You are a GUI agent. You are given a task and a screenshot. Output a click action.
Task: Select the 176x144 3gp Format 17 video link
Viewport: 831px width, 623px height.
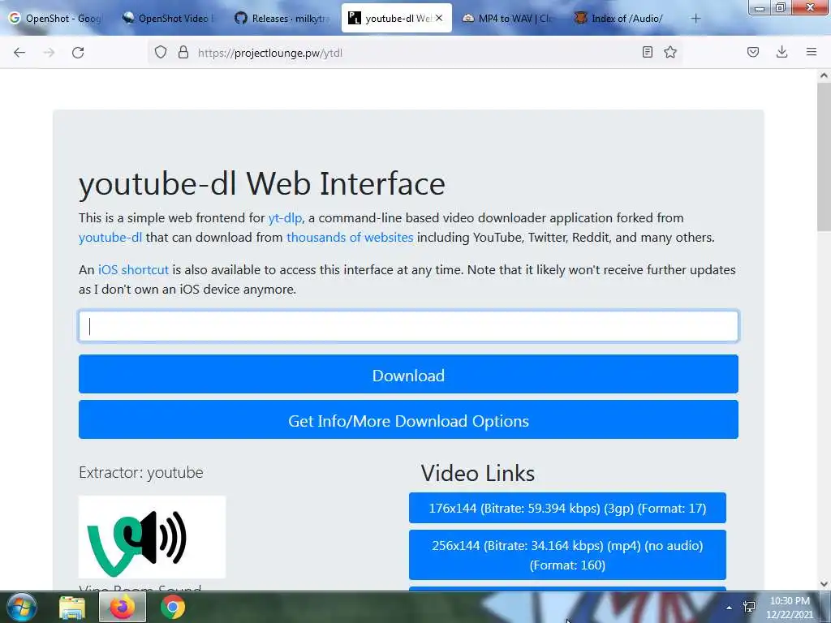(x=567, y=508)
